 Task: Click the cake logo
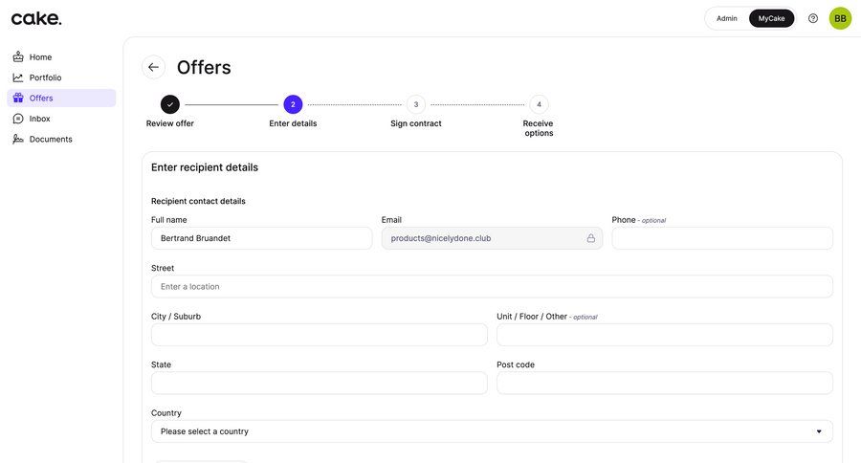pos(36,18)
